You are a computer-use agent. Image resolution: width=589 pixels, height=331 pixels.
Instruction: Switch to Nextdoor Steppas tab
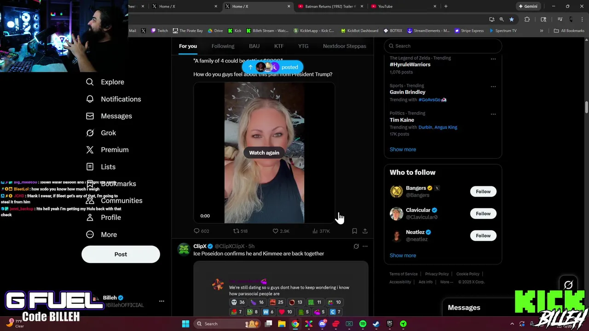pyautogui.click(x=345, y=46)
